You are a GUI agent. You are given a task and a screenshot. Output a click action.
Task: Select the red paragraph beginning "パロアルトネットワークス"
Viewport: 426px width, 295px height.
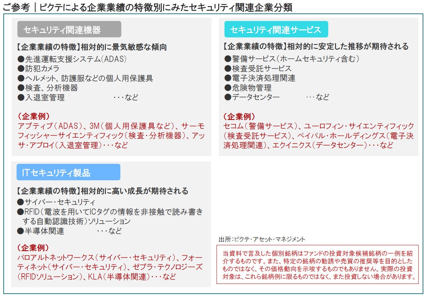110,267
